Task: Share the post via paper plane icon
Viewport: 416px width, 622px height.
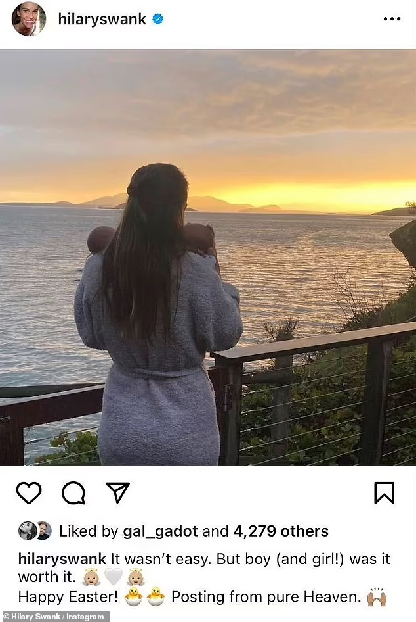Action: coord(117,492)
